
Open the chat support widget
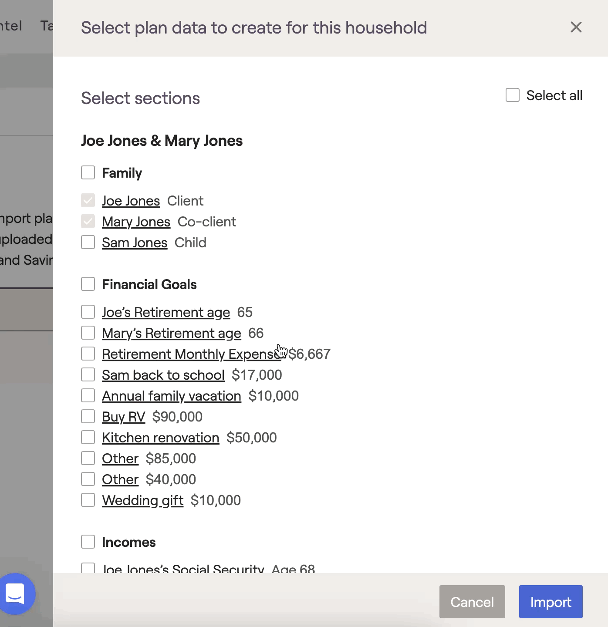[x=16, y=593]
